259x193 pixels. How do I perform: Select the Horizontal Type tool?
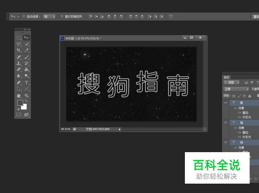click(27, 82)
